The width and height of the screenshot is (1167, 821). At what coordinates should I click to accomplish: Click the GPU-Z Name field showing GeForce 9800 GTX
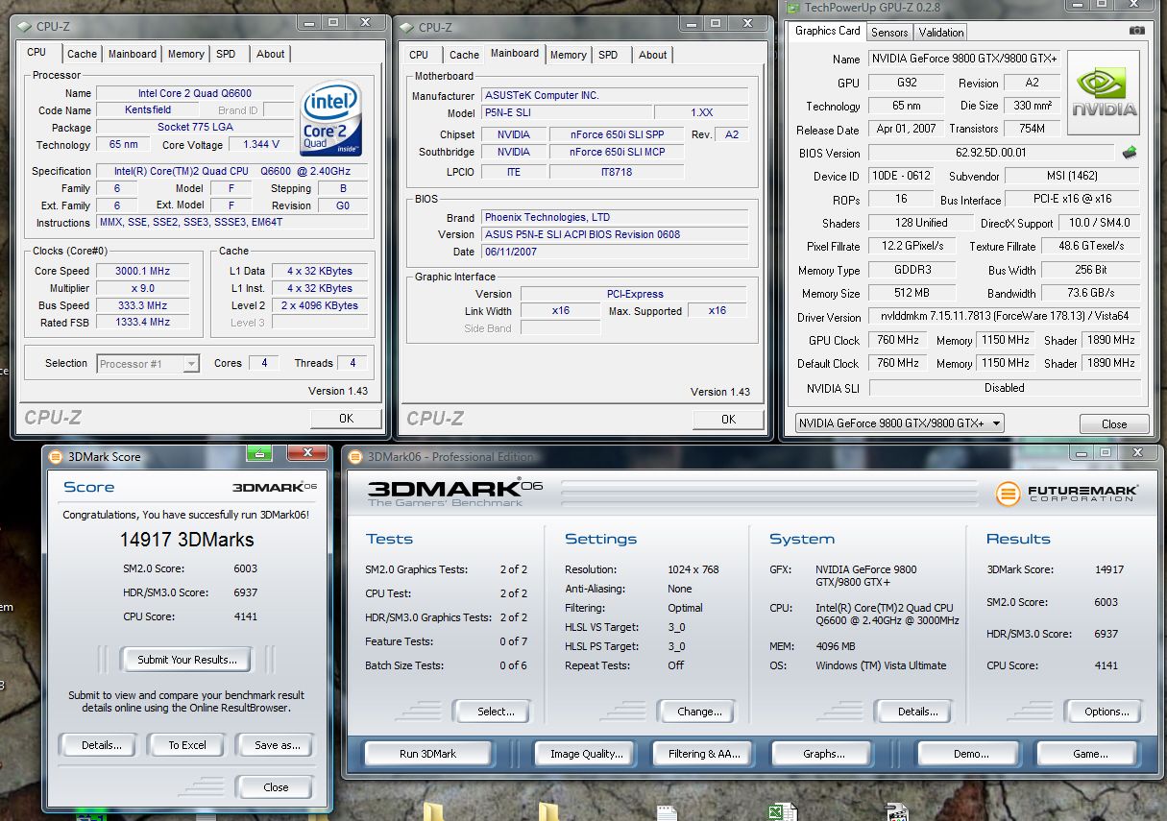click(x=964, y=59)
